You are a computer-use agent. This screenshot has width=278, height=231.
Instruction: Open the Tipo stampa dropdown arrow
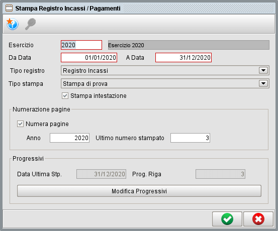tap(263, 83)
